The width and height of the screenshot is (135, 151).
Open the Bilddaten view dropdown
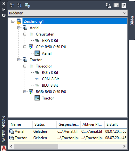point(68,13)
